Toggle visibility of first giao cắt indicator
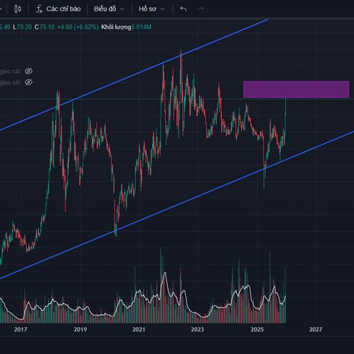 (29, 71)
